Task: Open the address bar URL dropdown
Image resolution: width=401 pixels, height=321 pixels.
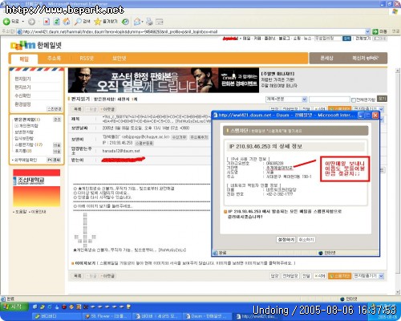Action: [367, 31]
